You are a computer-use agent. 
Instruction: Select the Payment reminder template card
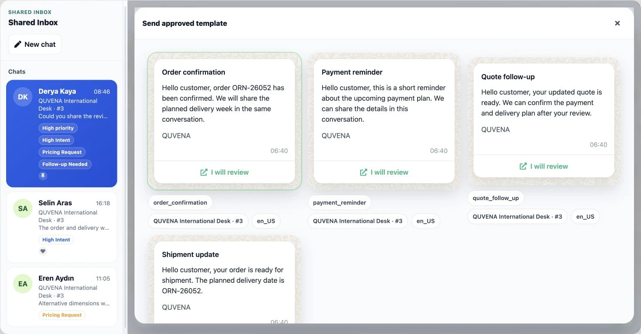pos(384,121)
